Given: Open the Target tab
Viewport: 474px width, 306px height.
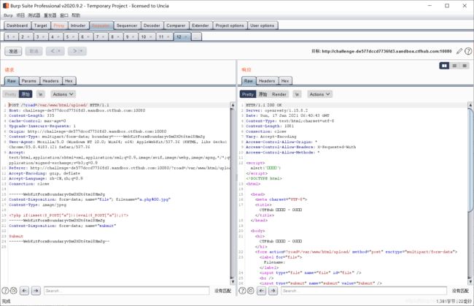Looking at the screenshot, I should tap(41, 26).
